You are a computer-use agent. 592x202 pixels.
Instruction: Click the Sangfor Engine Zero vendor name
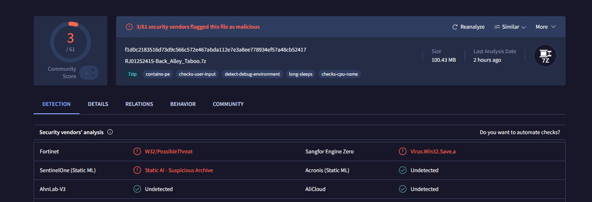[329, 151]
